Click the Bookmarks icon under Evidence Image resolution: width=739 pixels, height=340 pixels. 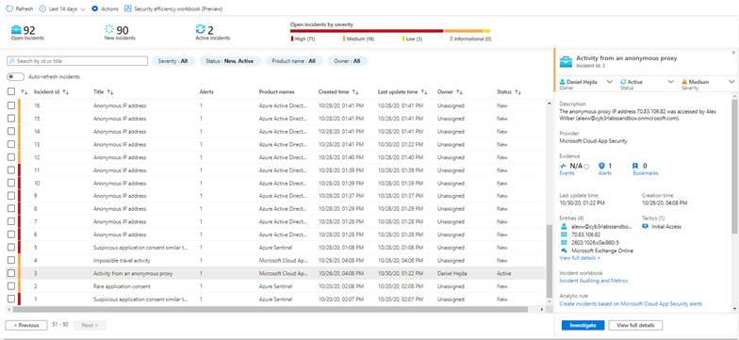pyautogui.click(x=635, y=166)
